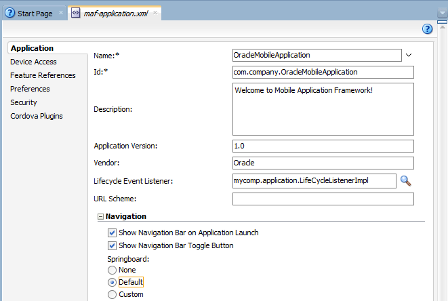Click the Springboard: label
The width and height of the screenshot is (448, 301).
(x=128, y=259)
